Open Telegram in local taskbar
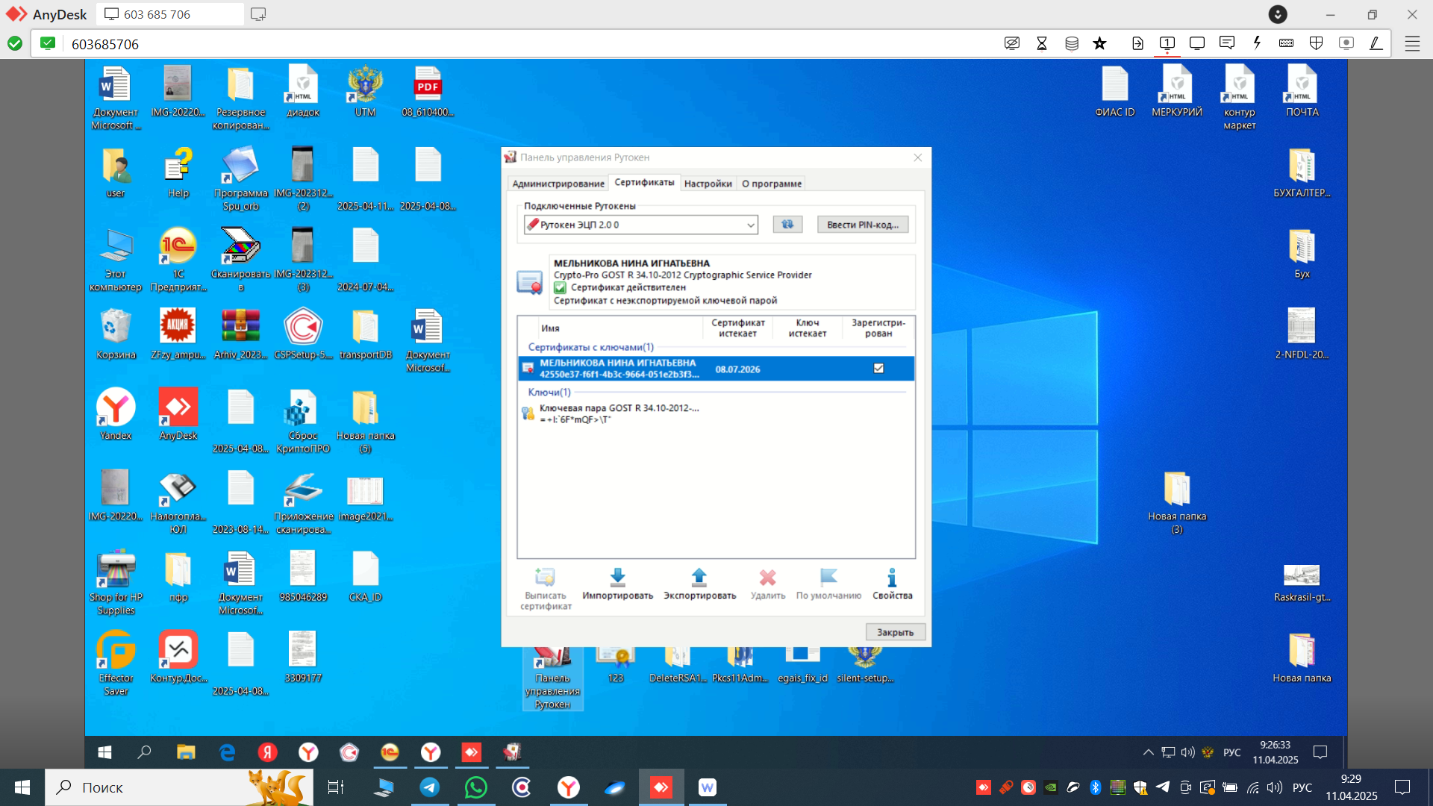 point(430,787)
